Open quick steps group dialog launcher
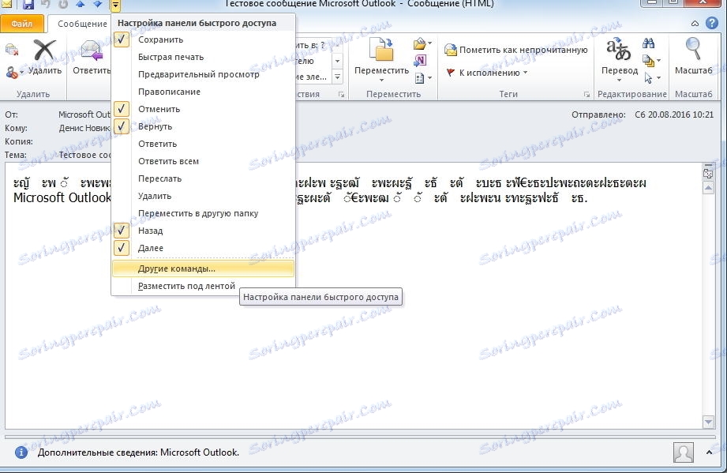Viewport: 727px width, 473px height. click(x=341, y=95)
